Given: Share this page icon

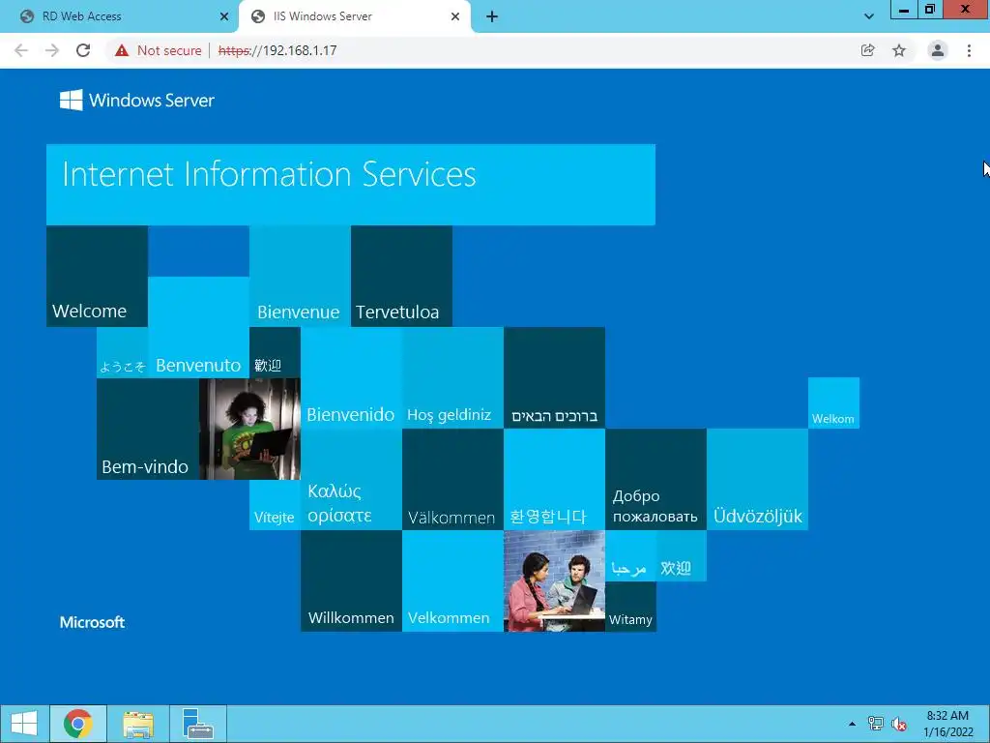Looking at the screenshot, I should [868, 50].
